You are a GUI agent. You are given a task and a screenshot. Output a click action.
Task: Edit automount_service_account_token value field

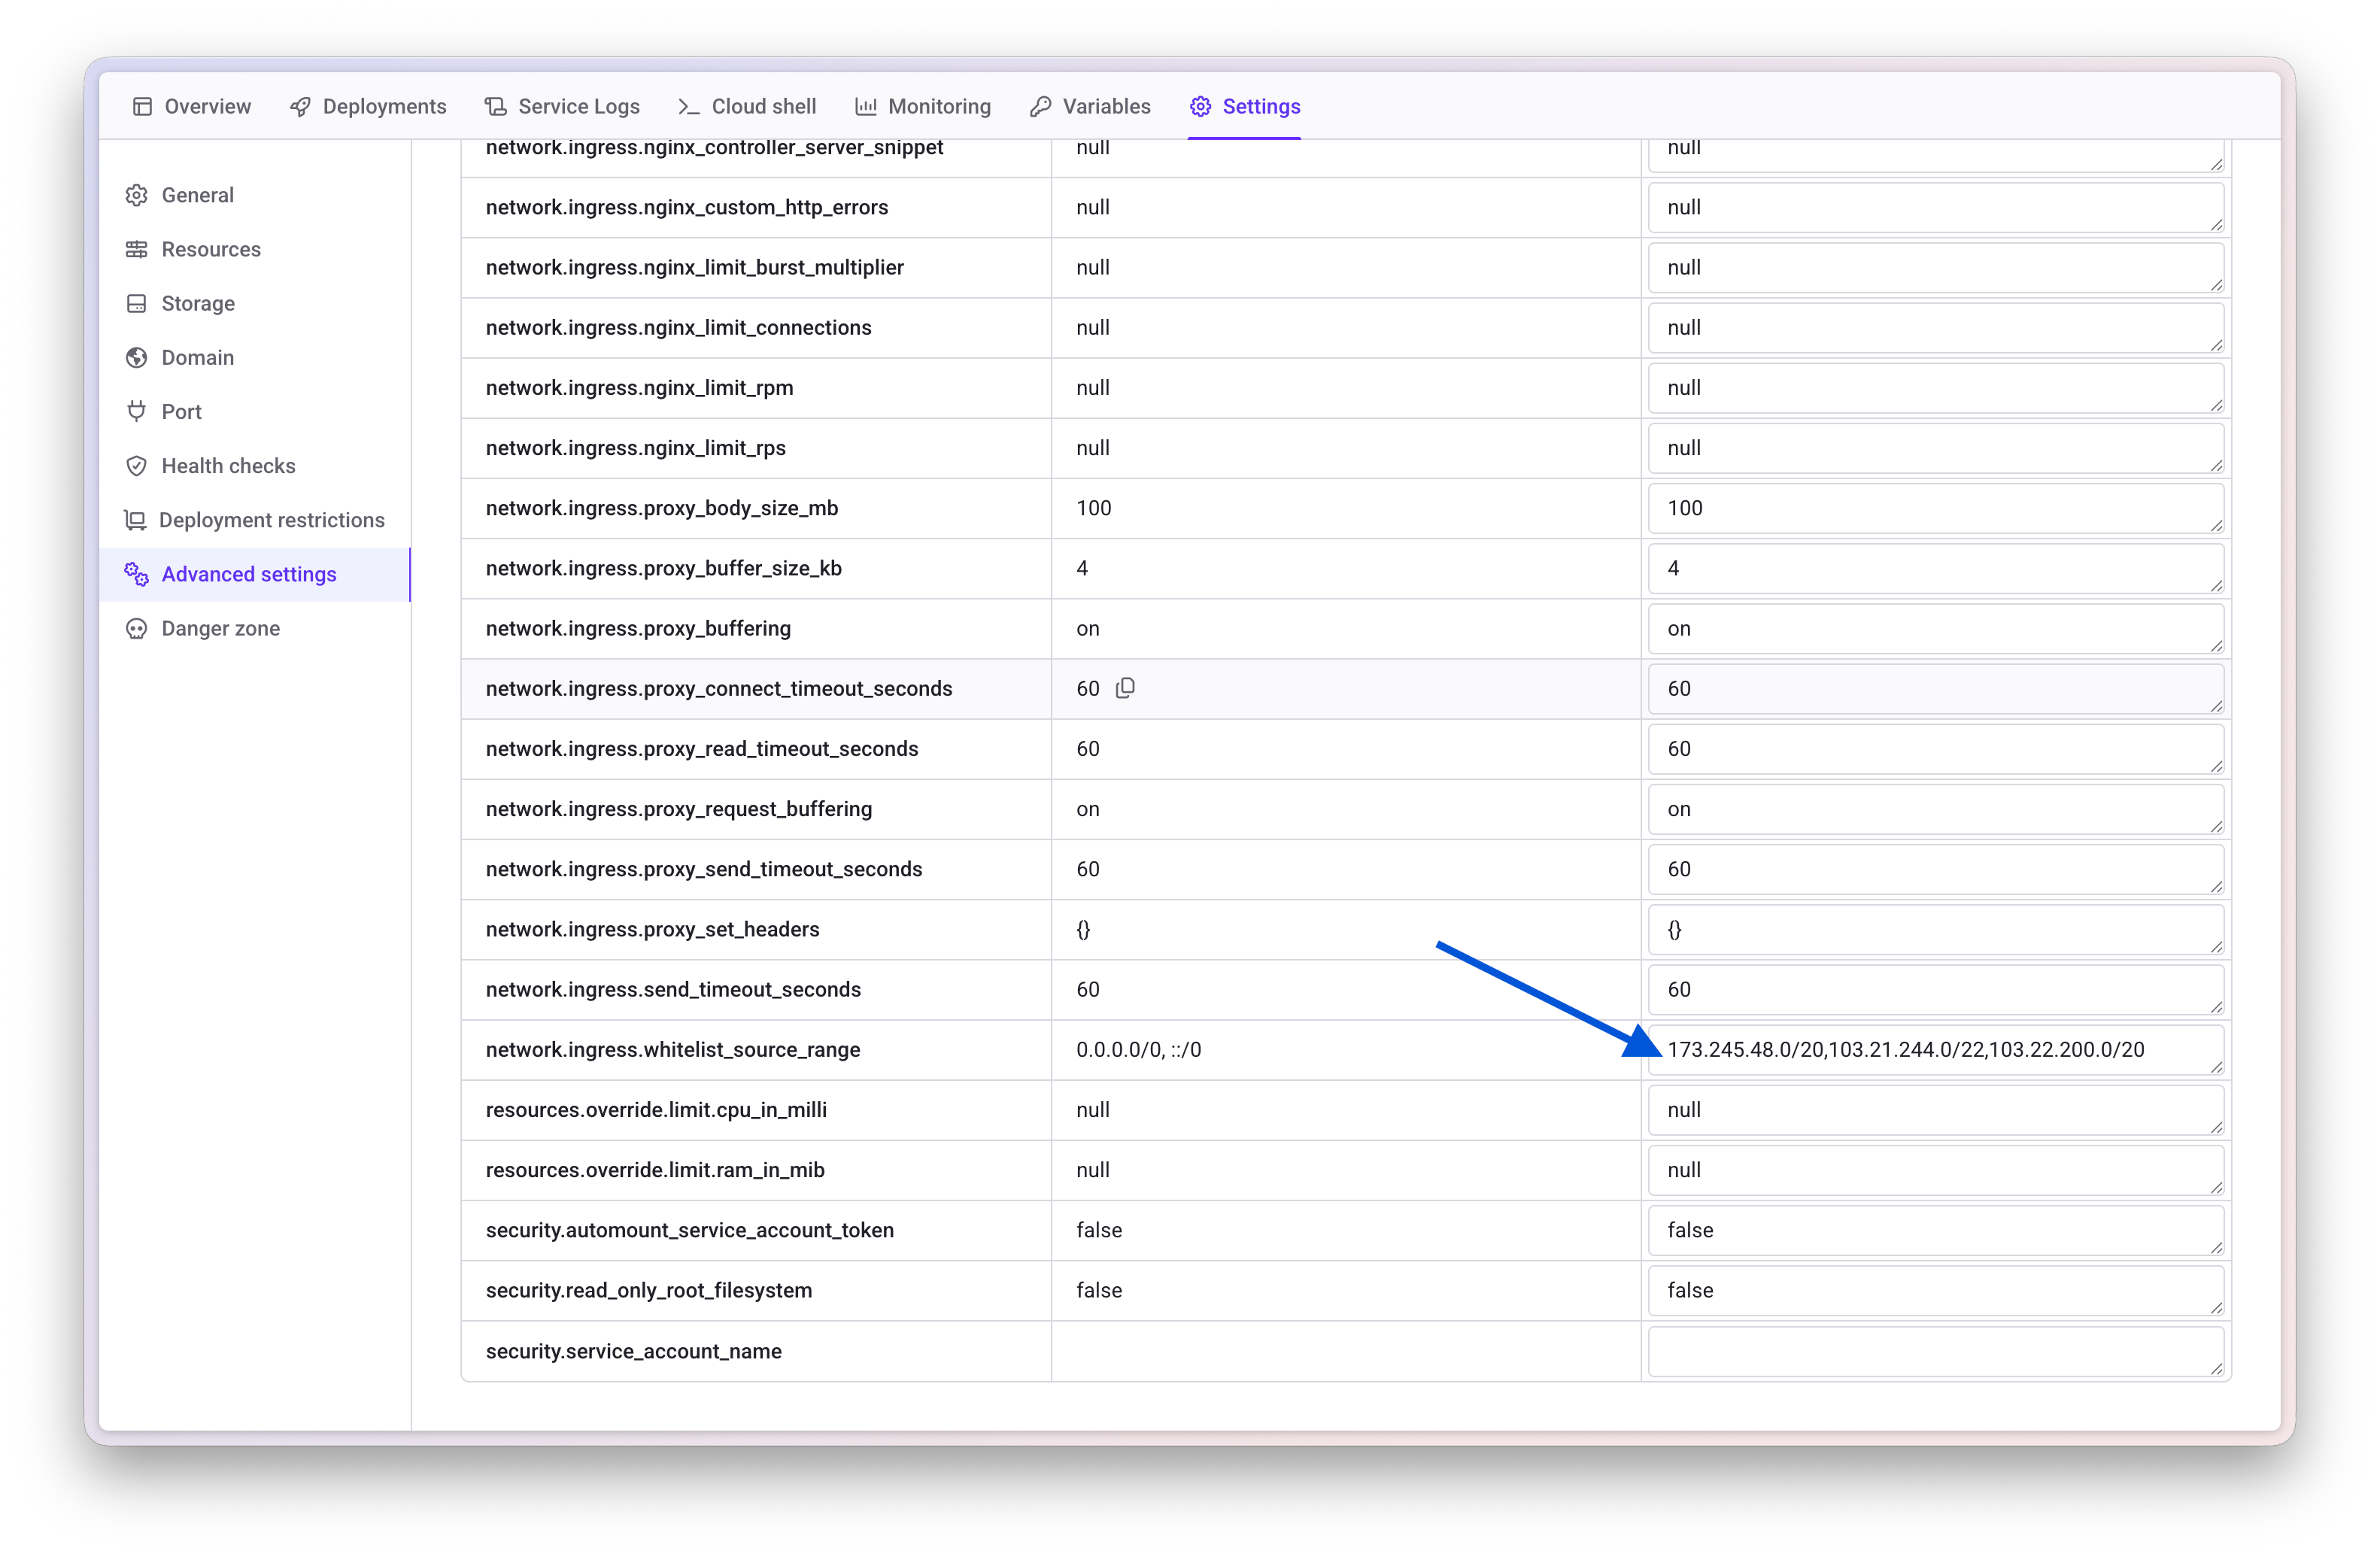[1936, 1230]
